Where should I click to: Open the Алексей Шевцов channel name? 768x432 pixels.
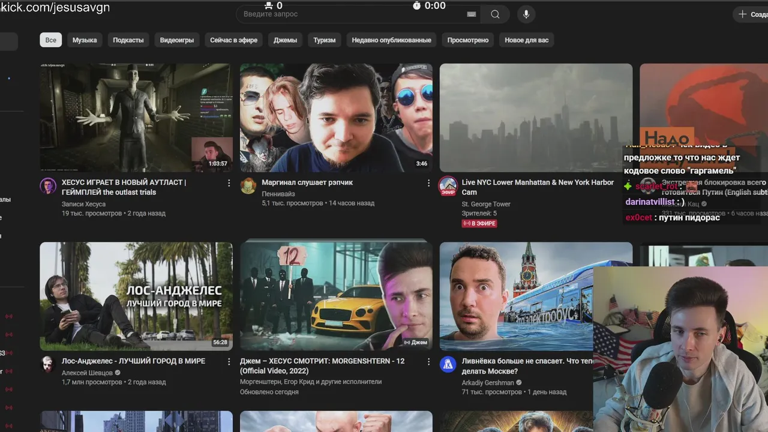(x=87, y=373)
